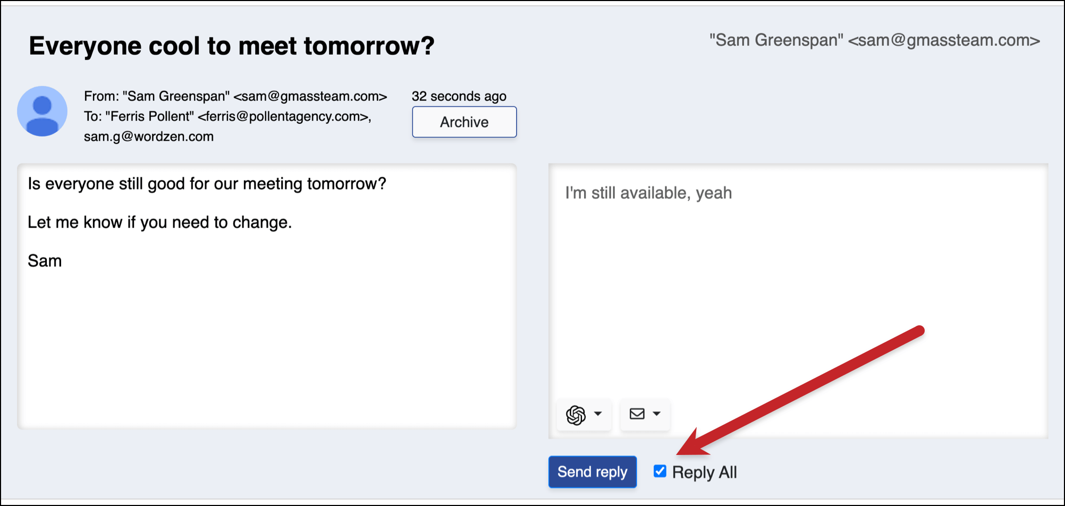Click the 'Sam' signature in the message
The image size is (1065, 506).
pyautogui.click(x=45, y=261)
